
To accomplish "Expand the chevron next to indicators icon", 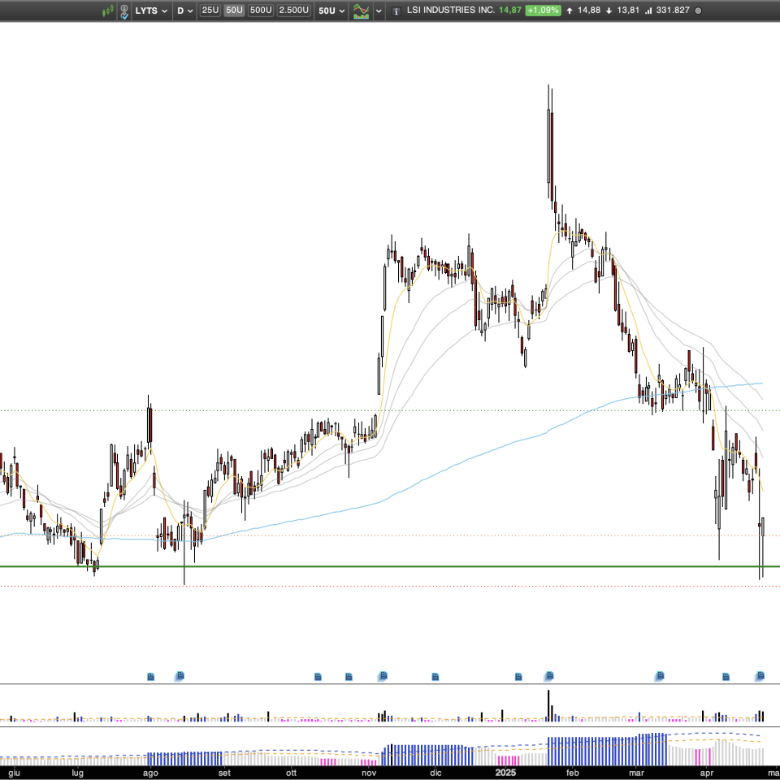I will point(379,11).
